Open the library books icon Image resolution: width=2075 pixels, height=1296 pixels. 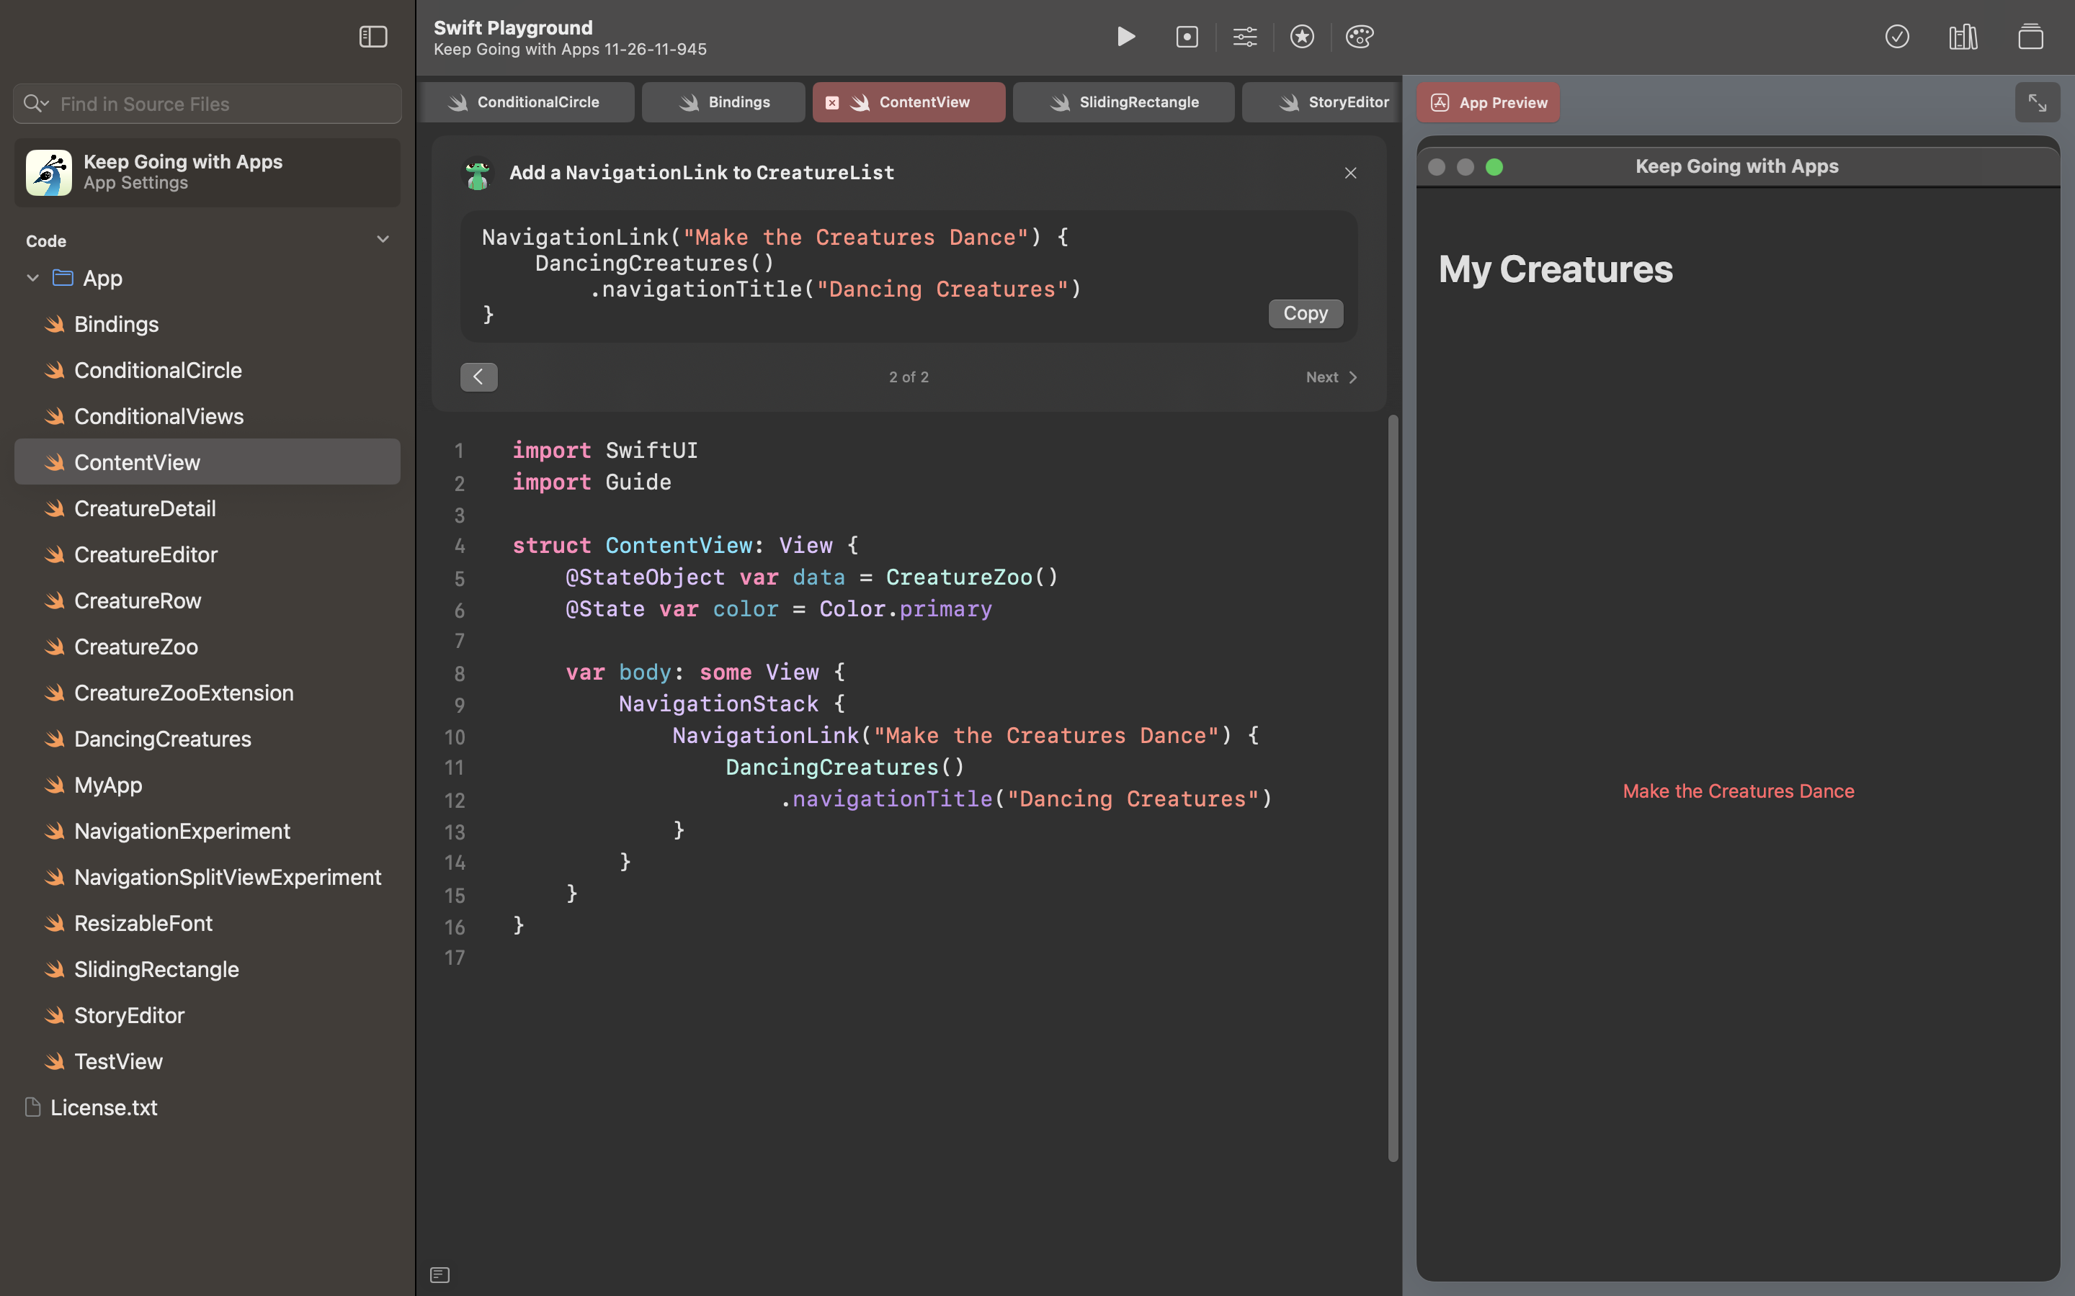coord(1963,37)
